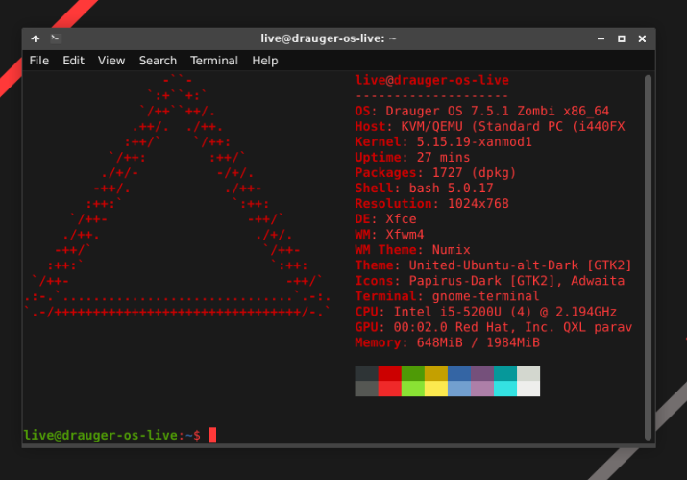Click the window title text live@drauger-os-live
687x480 pixels.
pos(329,38)
